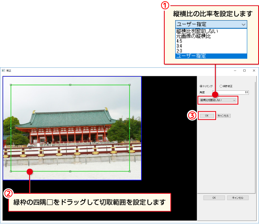Select the トリミング radio button
Viewport: 259px width, 224px height.
(x=201, y=86)
